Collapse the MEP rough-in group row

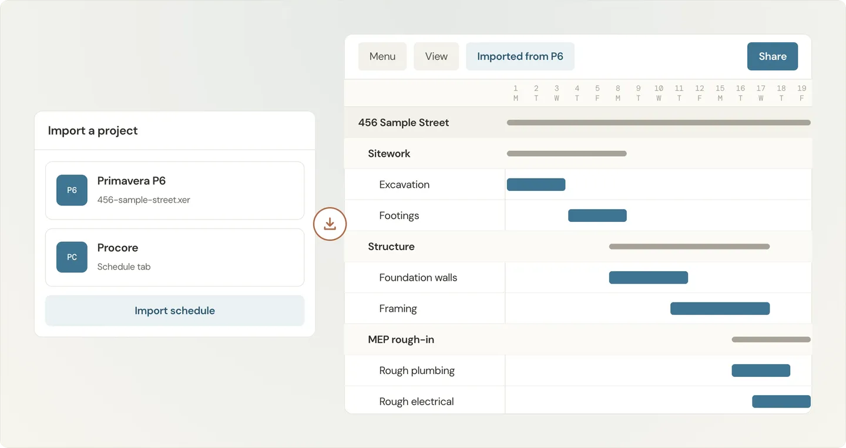(x=578, y=339)
